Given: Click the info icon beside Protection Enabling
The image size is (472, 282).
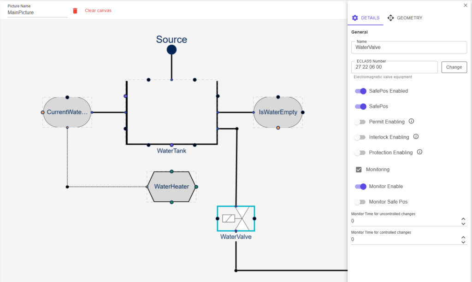Looking at the screenshot, I should pyautogui.click(x=419, y=152).
